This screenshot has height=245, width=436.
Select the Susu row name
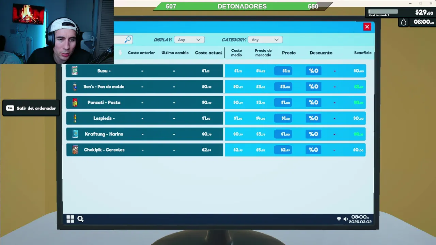point(104,71)
